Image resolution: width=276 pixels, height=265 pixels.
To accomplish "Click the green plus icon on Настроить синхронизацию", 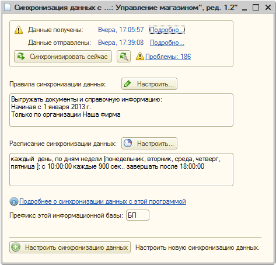I will point(16,247).
